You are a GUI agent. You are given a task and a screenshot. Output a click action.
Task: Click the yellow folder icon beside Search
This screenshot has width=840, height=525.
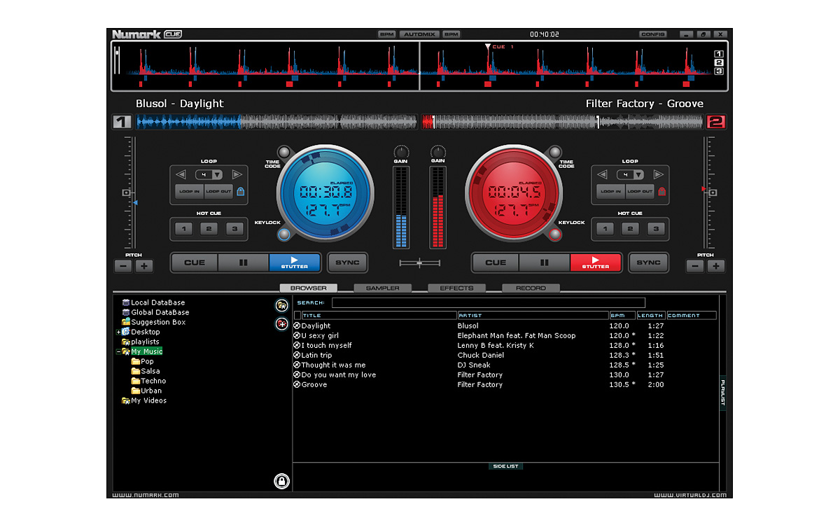281,304
